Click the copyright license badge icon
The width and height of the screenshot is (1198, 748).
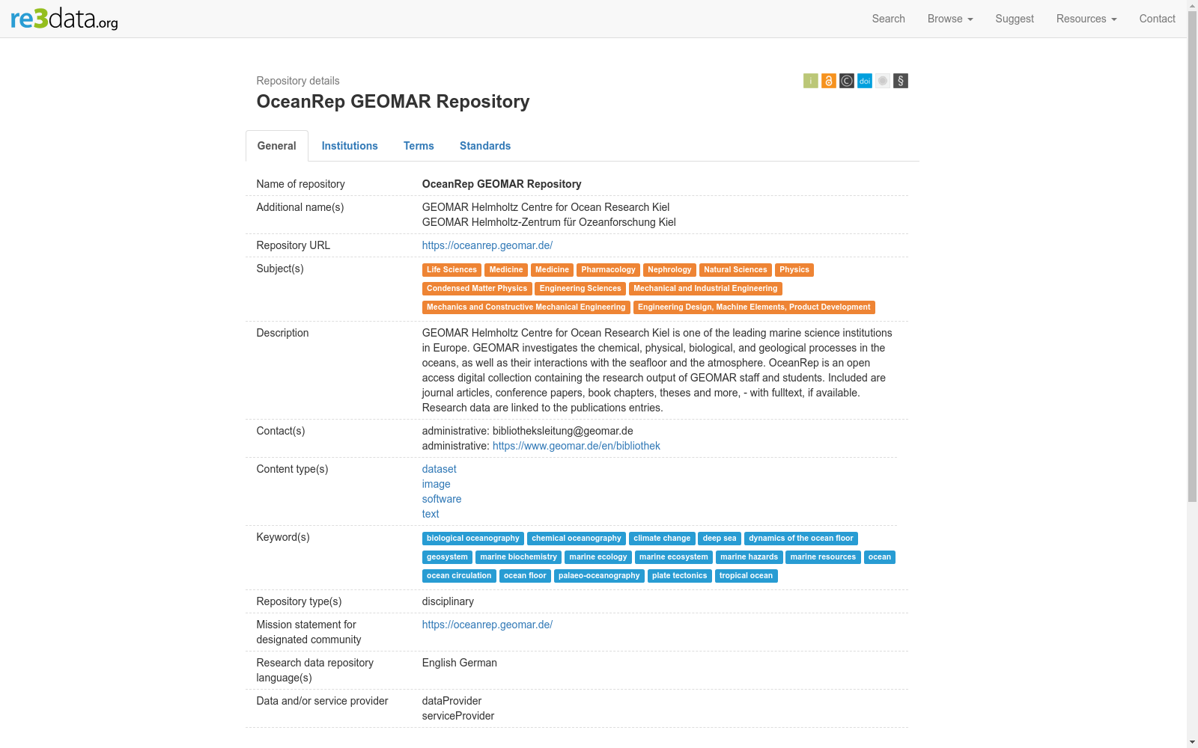(847, 81)
